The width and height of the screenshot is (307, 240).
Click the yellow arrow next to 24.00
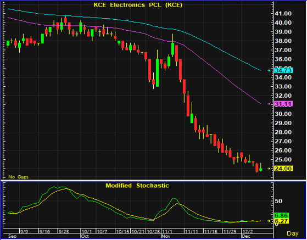[269, 169]
